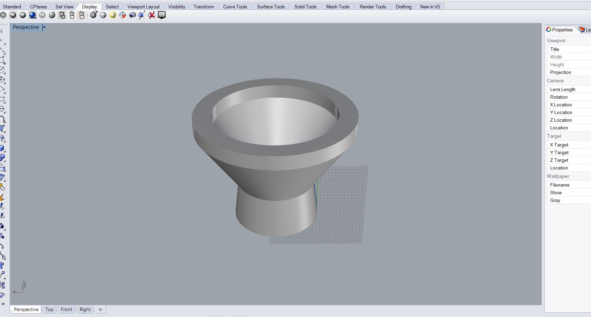Switch to the Top viewport tab
The height and width of the screenshot is (317, 591).
click(49, 309)
